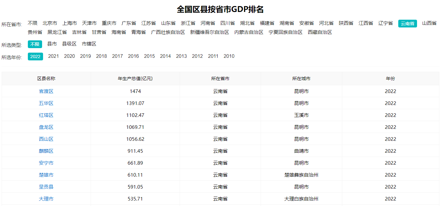Filter results by 广东省

click(x=128, y=23)
